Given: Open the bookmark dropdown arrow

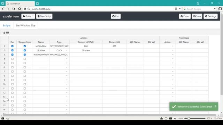Looking at the screenshot, I should tap(180, 9).
